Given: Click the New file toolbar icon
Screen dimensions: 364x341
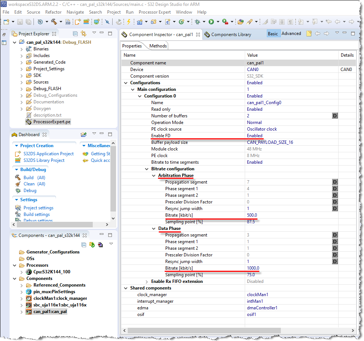Looking at the screenshot, I should 7,22.
